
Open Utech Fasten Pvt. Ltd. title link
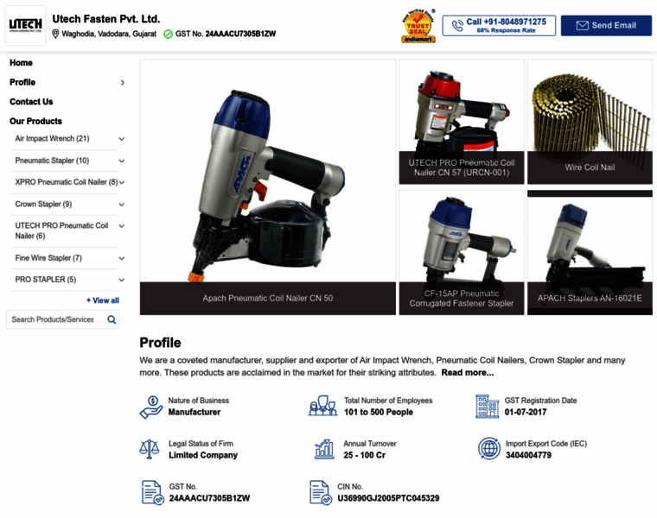[106, 19]
